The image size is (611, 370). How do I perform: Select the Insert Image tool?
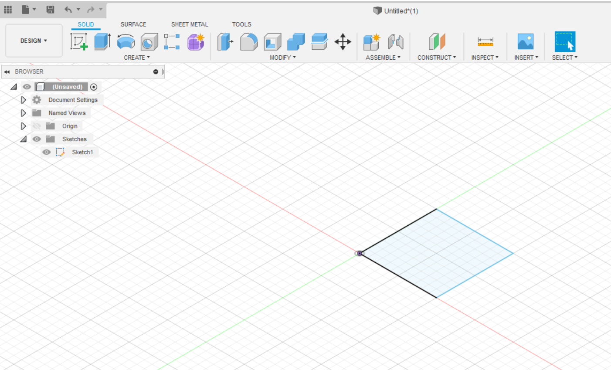click(x=526, y=42)
